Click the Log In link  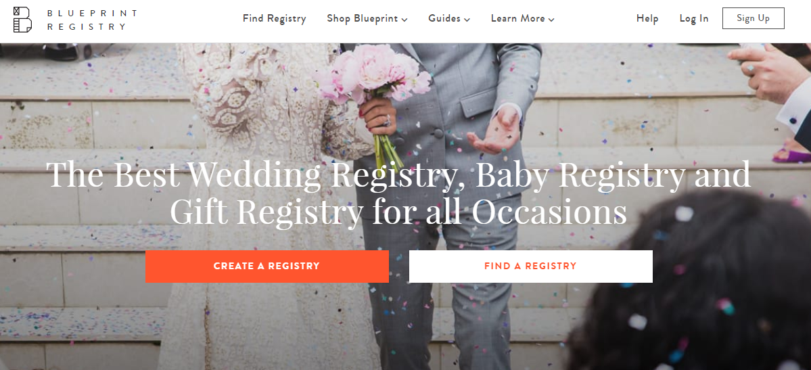(x=693, y=19)
